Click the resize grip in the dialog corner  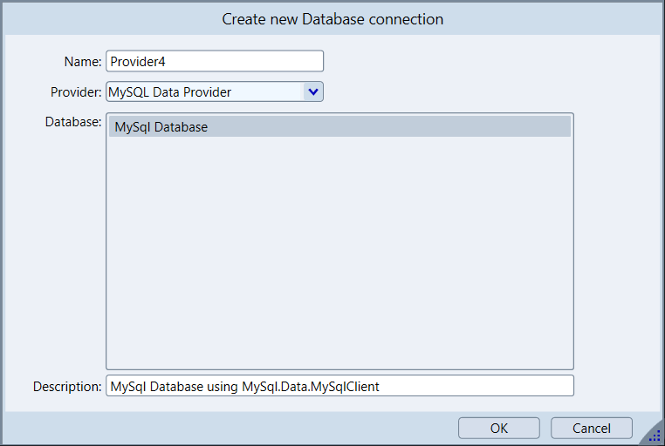[655, 436]
